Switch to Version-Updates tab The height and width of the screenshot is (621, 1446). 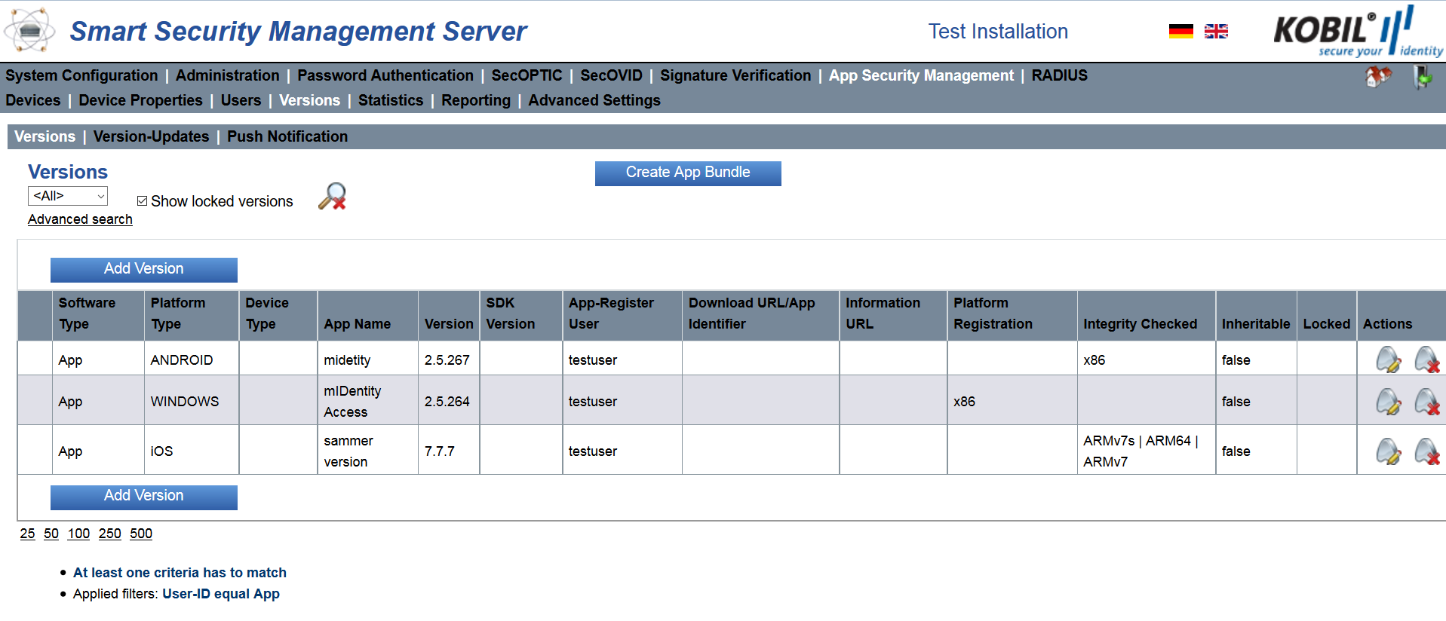point(151,136)
